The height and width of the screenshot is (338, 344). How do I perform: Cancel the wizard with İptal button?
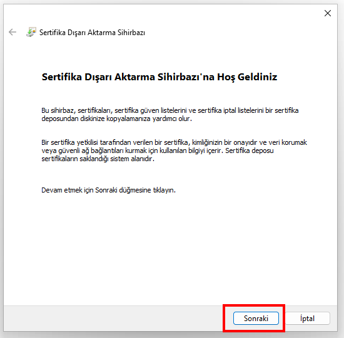tap(307, 318)
